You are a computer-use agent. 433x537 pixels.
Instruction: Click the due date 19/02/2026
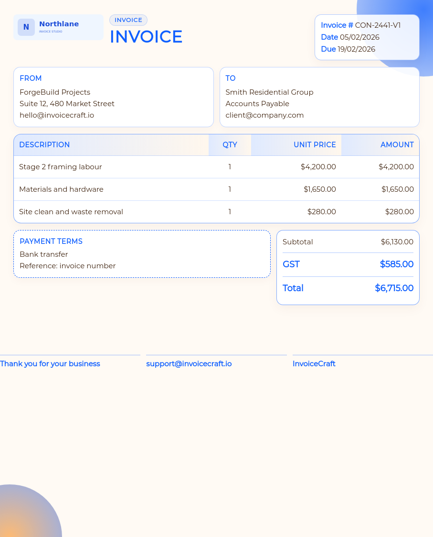point(356,49)
